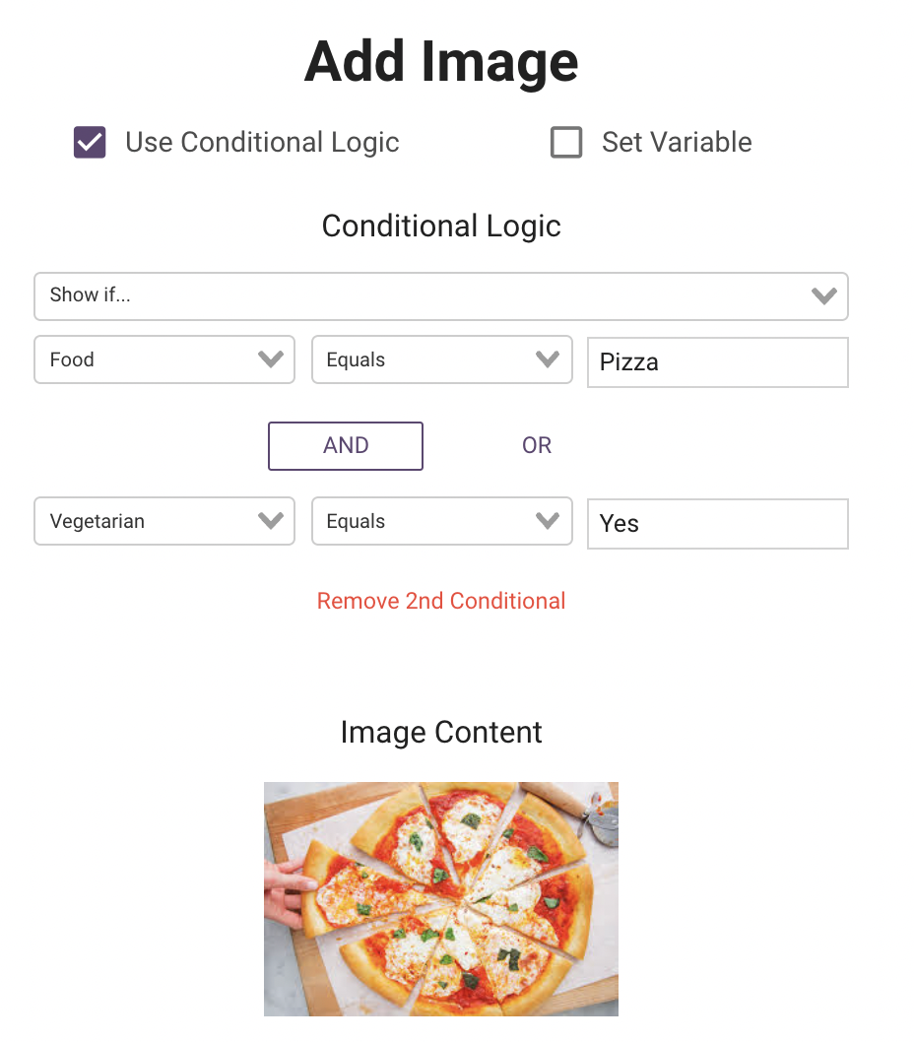This screenshot has height=1042, width=914.
Task: Click the Set Variable label text
Action: 677,143
